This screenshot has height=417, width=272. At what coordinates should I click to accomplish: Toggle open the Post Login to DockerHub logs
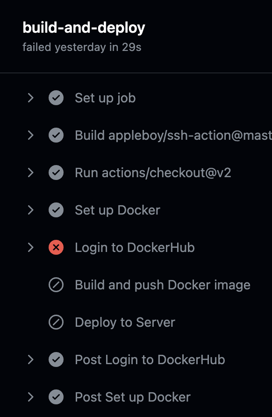coord(31,359)
